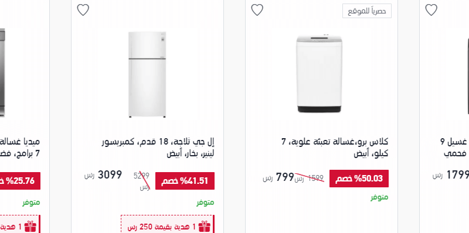
Task: Open كلاس برو غسالة تعبئة علوية title
Action: [335, 148]
